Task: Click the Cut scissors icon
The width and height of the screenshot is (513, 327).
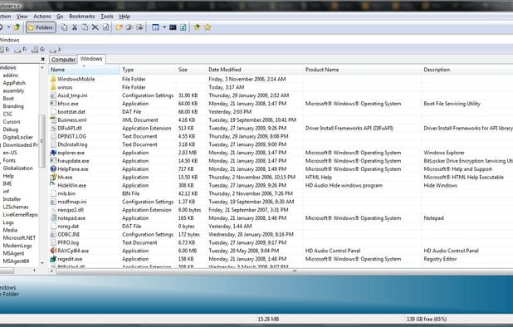Action: tap(75, 27)
